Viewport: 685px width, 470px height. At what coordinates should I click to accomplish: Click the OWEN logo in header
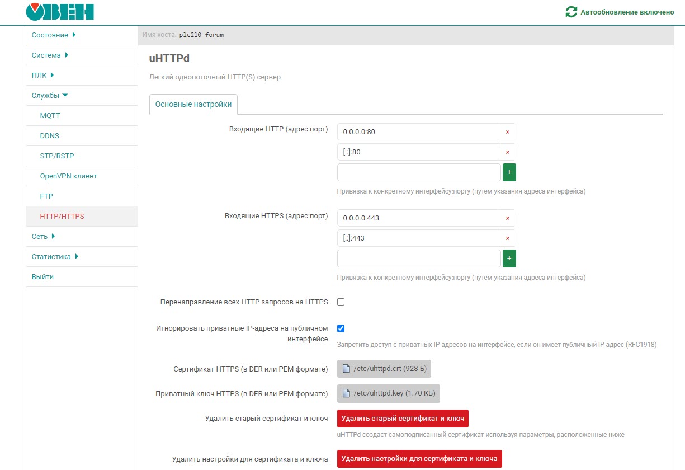click(60, 12)
